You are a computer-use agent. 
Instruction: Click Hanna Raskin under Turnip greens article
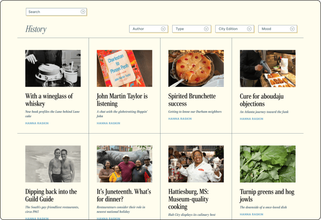252,214
